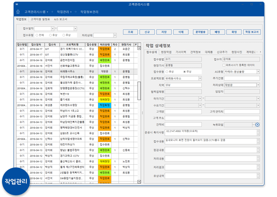Click the 작업 보고서 button
277x197 pixels.
pos(252,32)
